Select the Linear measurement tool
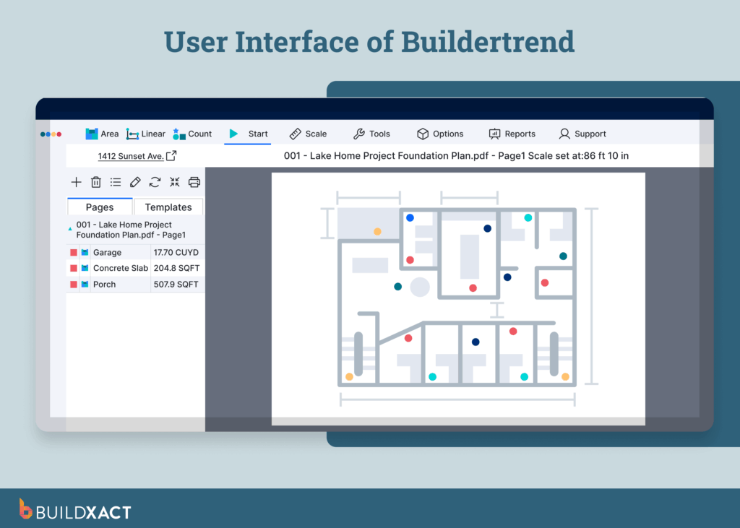 point(146,134)
